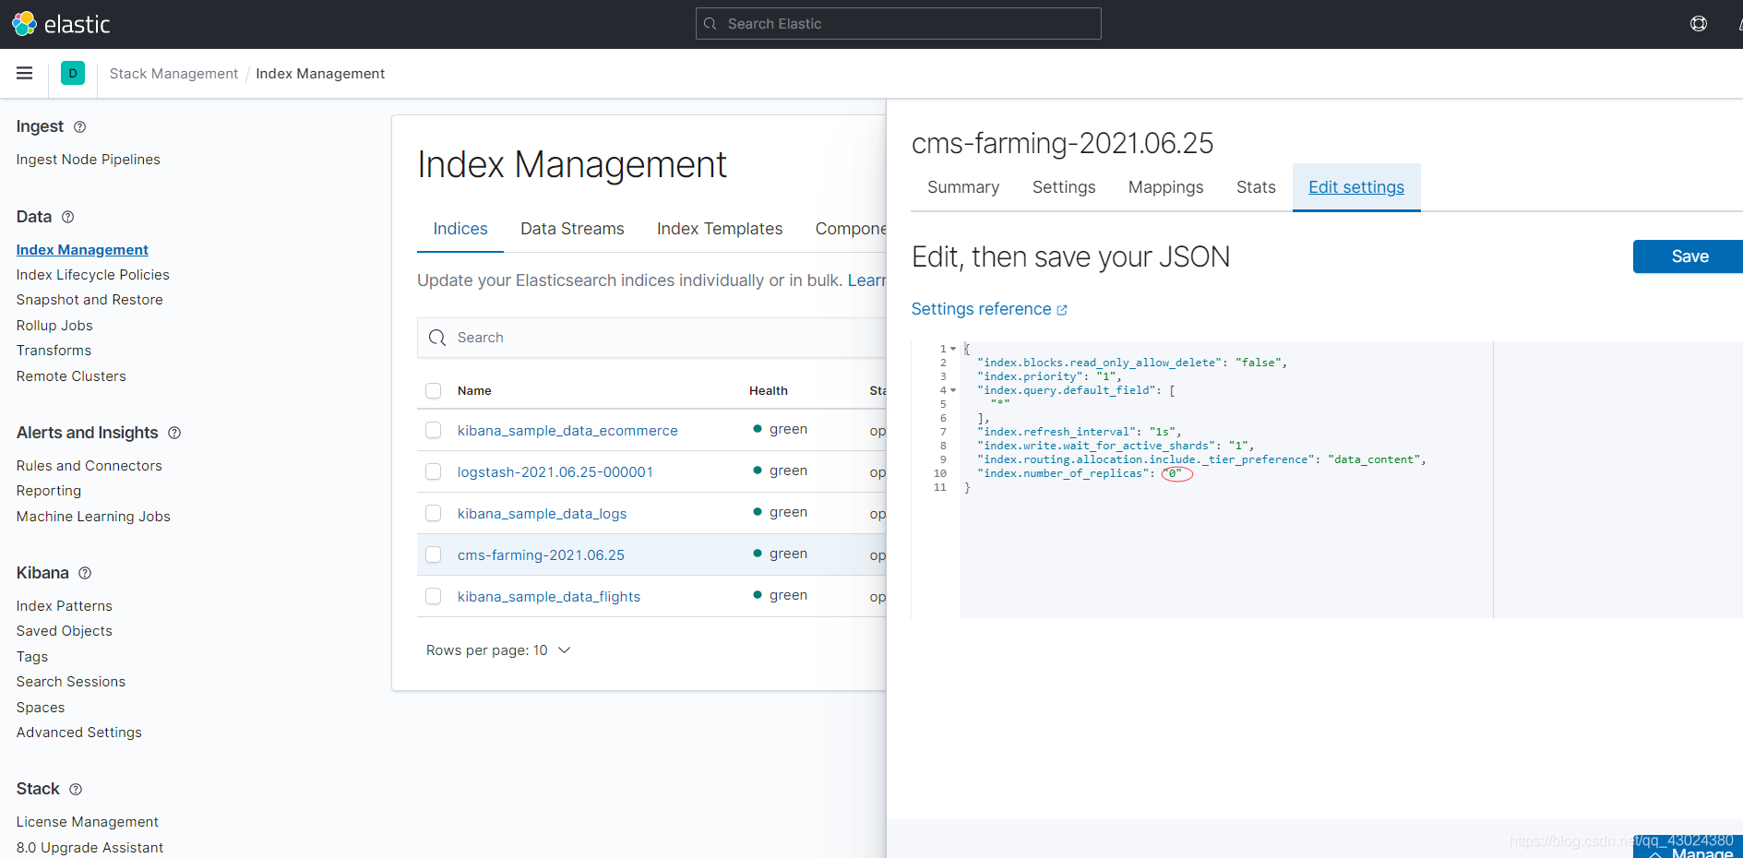
Task: Check the kibana_sample_data_logs row checkbox
Action: pos(433,513)
